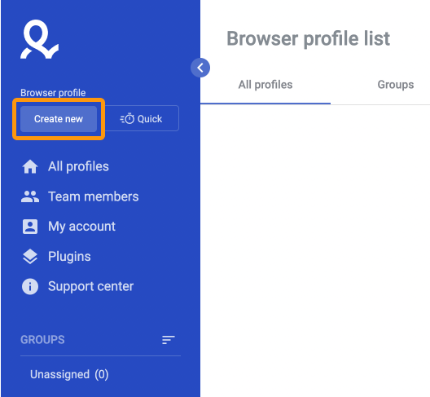Click the person icon for My account
The image size is (430, 397).
(30, 227)
